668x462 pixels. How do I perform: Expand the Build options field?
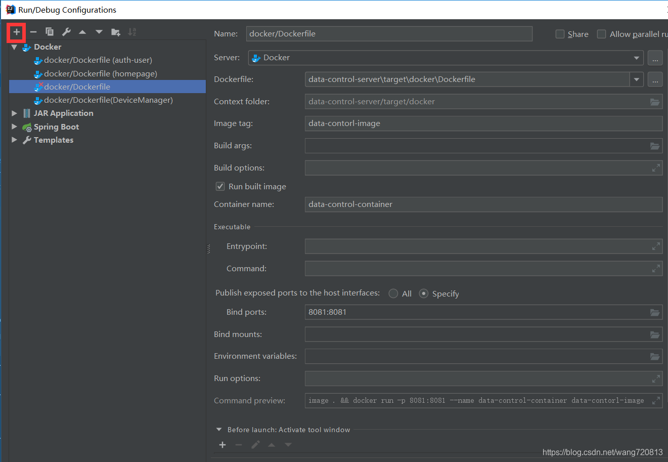coord(656,168)
